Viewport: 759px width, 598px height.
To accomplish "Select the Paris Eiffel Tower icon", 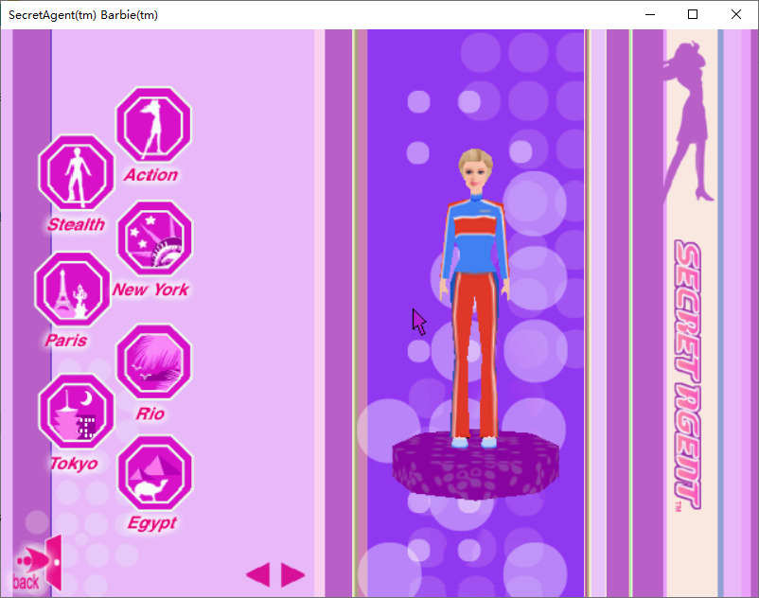I will click(x=73, y=289).
